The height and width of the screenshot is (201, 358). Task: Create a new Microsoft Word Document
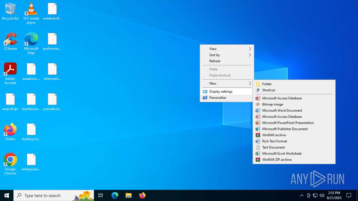click(294, 111)
